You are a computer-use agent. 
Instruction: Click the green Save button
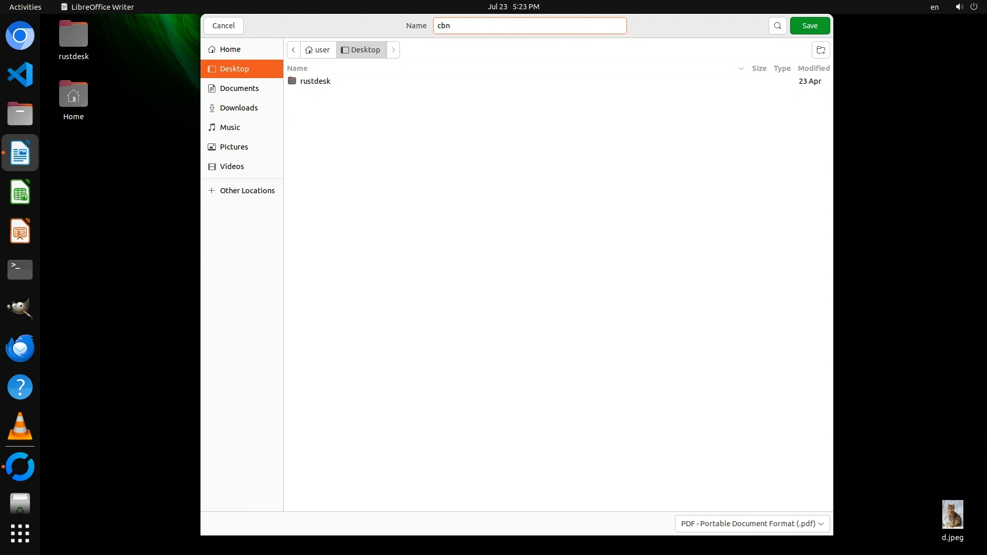pyautogui.click(x=810, y=26)
